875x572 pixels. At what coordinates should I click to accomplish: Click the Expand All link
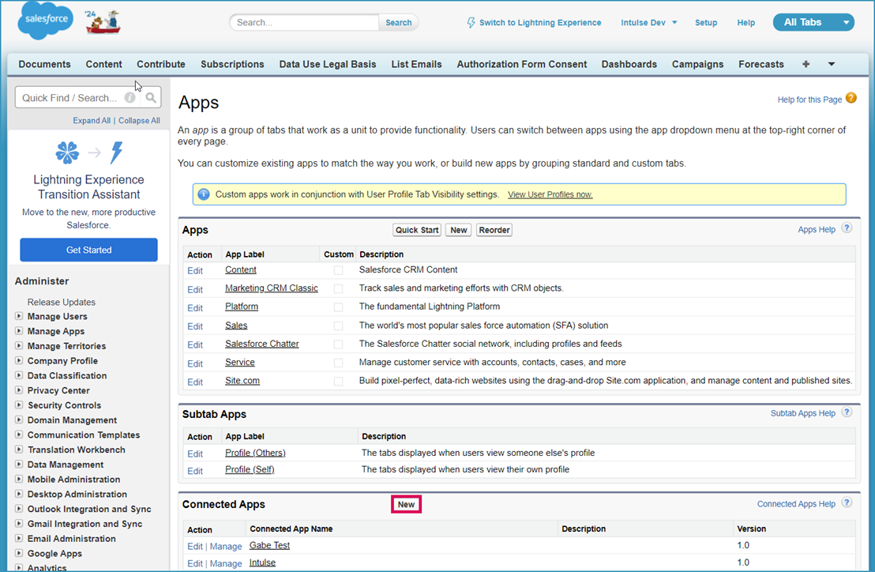[92, 121]
